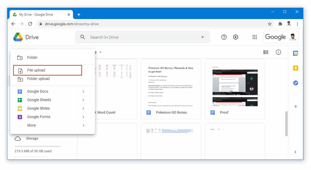This screenshot has height=170, width=311.
Task: Reload the page
Action: 30,24
